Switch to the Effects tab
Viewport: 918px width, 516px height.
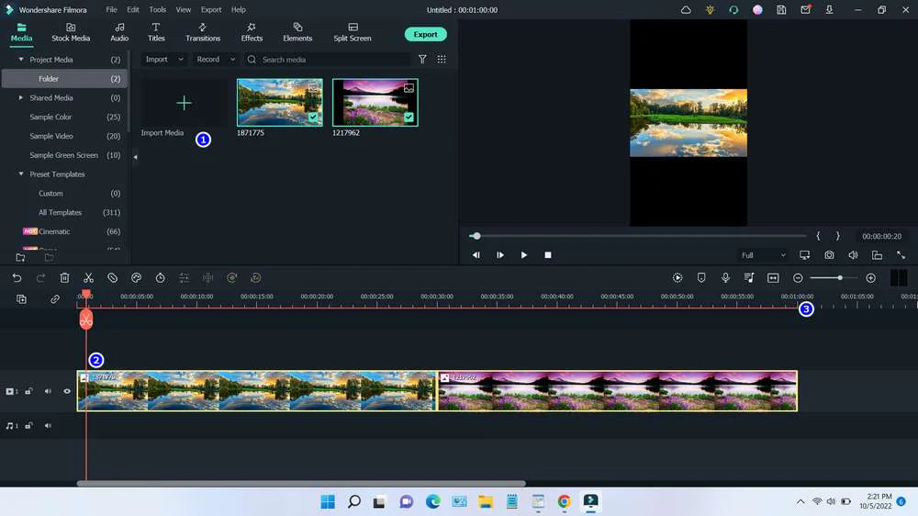[252, 32]
